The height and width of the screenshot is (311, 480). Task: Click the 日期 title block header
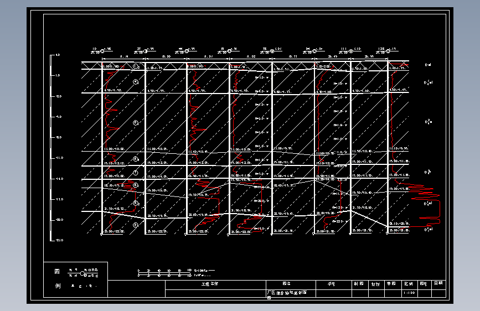[438, 283]
